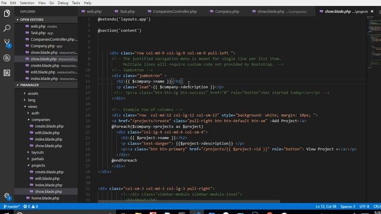381x214 pixels.
Task: Open create.blade.php under companies folder
Action: pyautogui.click(x=49, y=126)
